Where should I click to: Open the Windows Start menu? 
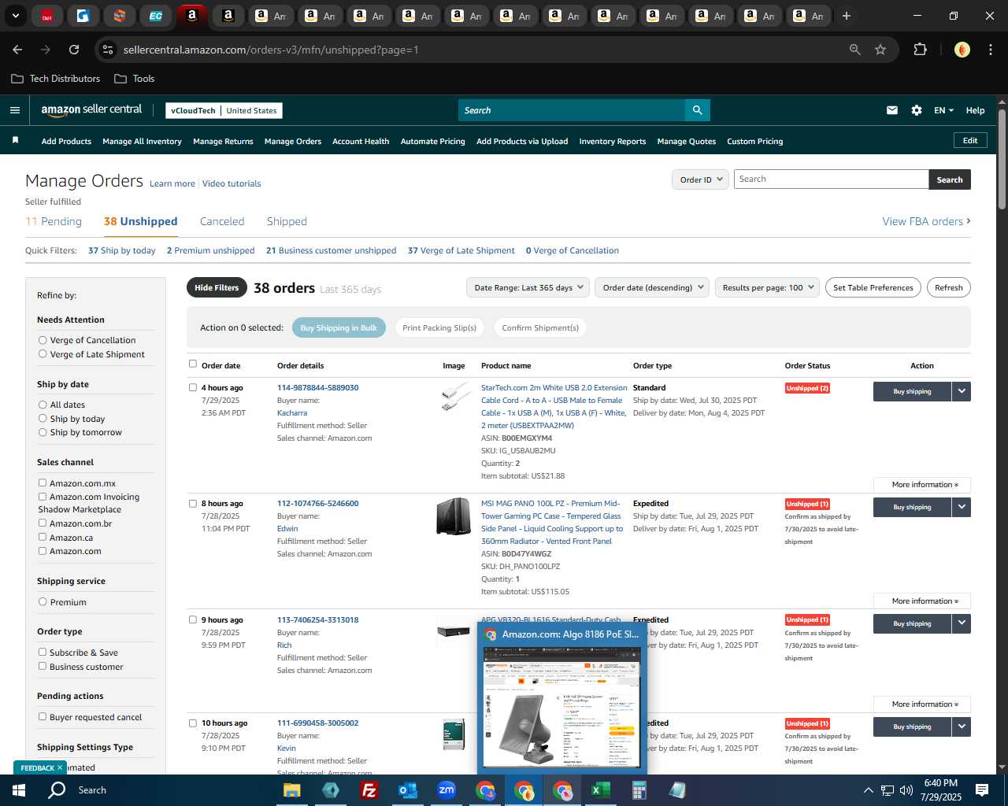click(19, 790)
